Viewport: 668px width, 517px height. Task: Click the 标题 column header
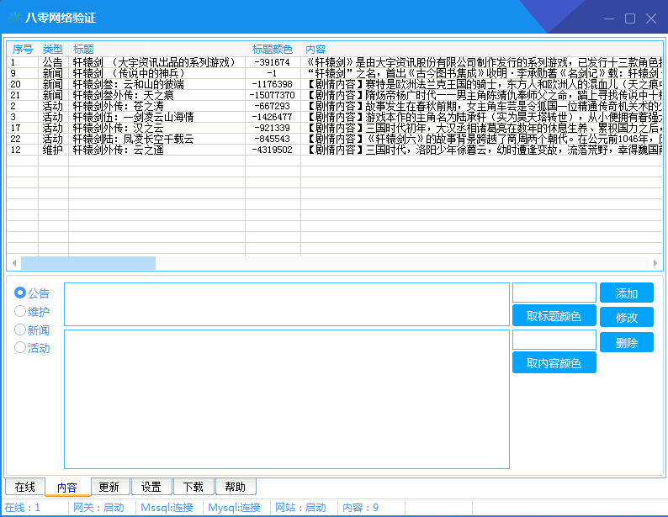coord(156,50)
